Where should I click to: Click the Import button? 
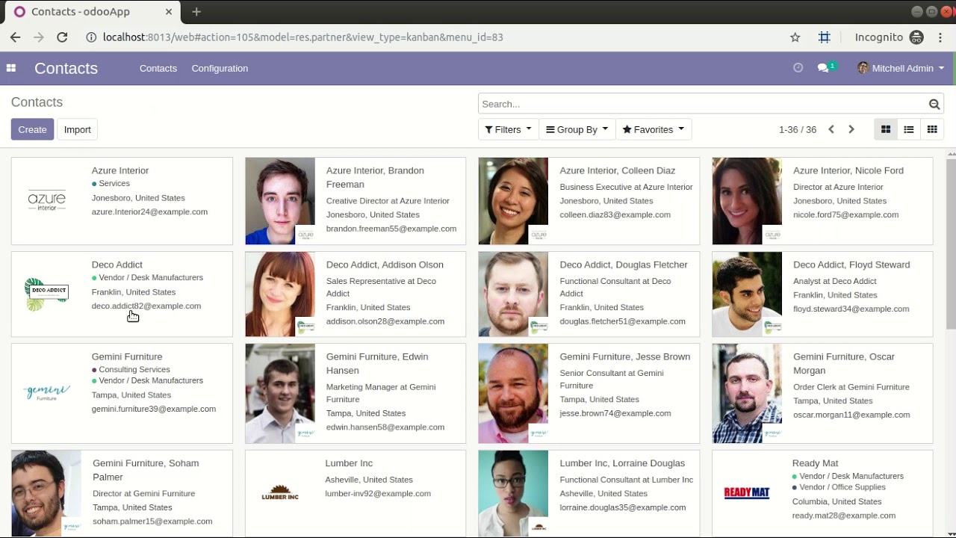point(77,129)
